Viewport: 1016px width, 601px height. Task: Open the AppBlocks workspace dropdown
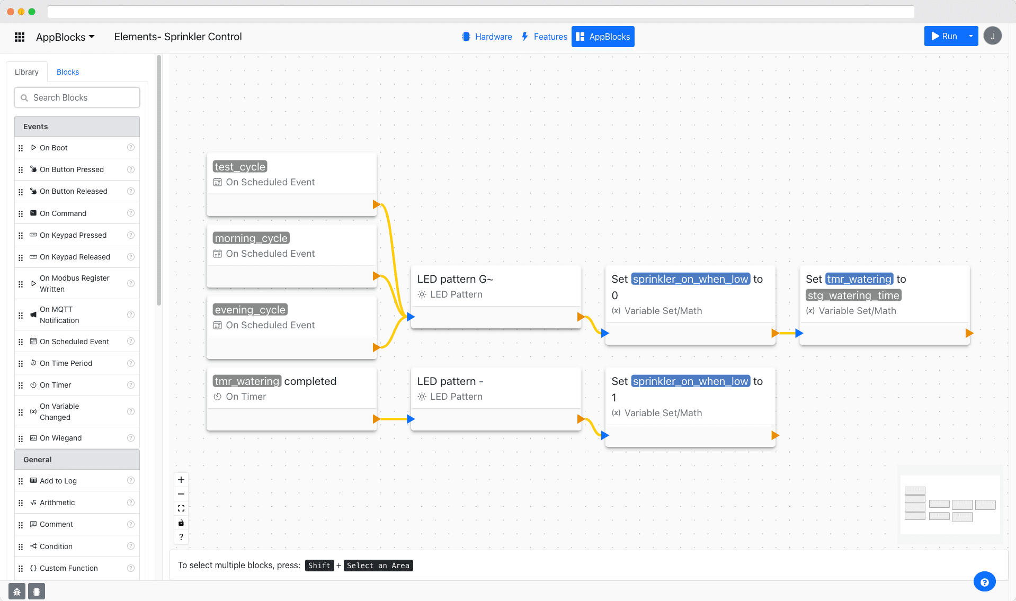coord(65,37)
